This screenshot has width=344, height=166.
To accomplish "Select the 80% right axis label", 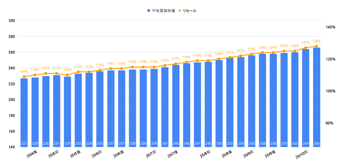I will [330, 123].
